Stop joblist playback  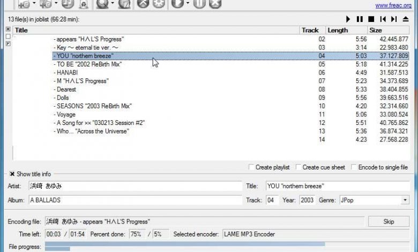pos(371,19)
